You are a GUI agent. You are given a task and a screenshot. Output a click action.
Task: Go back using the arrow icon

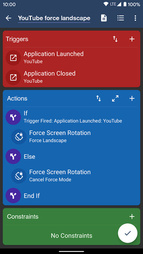coord(8,18)
